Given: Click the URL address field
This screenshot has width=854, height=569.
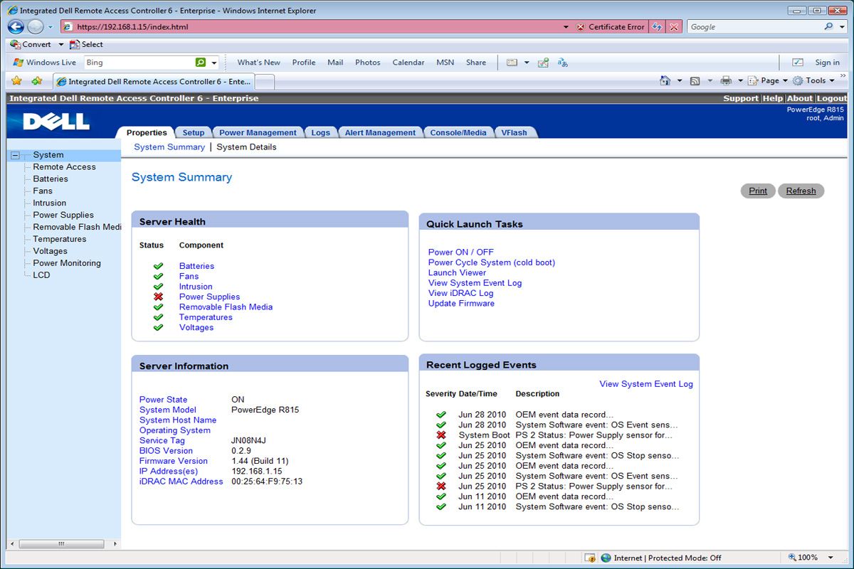Looking at the screenshot, I should coord(317,27).
